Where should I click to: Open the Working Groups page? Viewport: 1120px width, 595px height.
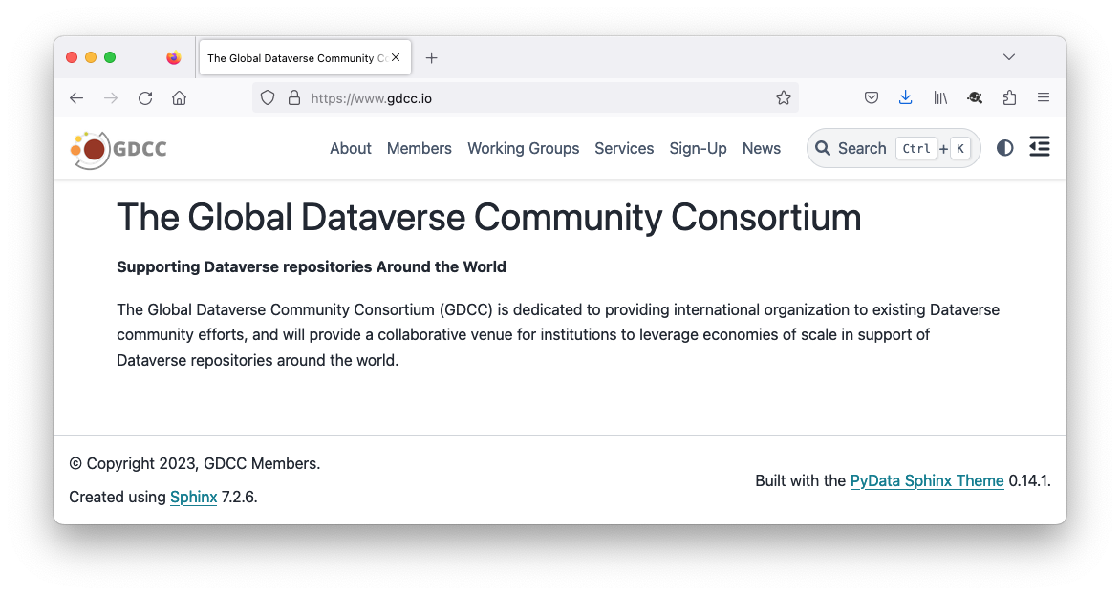click(523, 148)
